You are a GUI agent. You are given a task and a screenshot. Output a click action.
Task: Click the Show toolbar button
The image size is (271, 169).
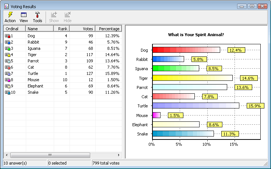coord(54,17)
